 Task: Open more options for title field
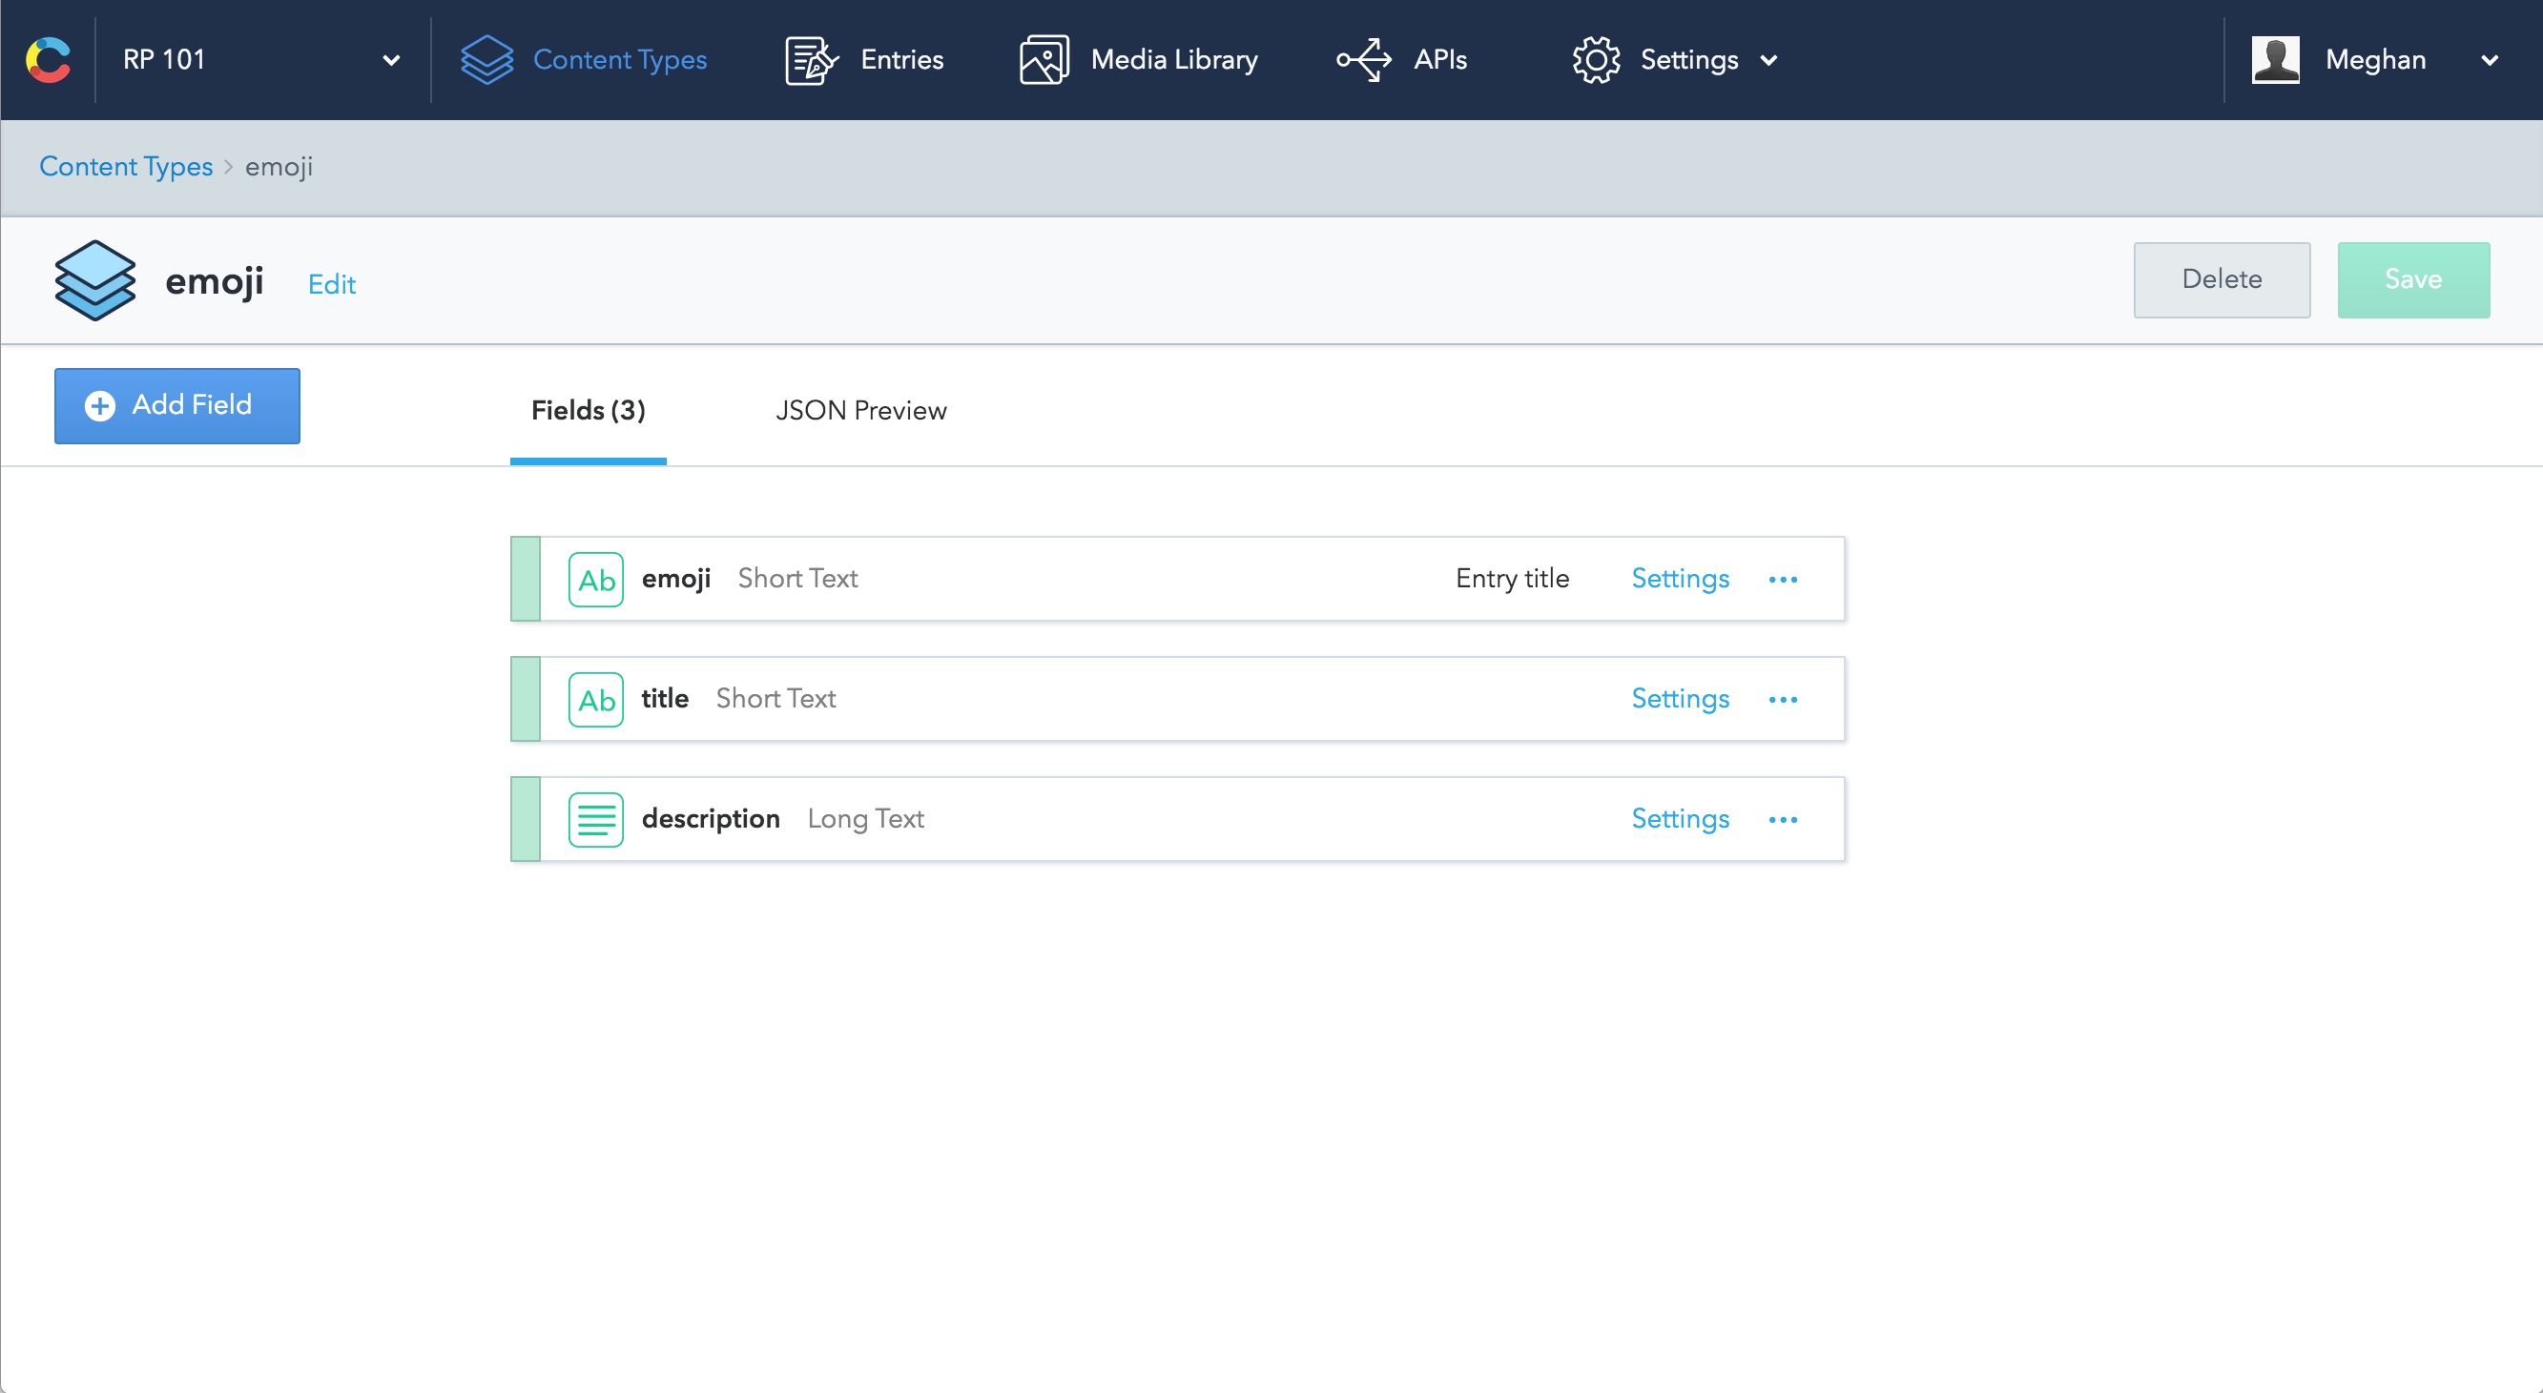click(1783, 700)
